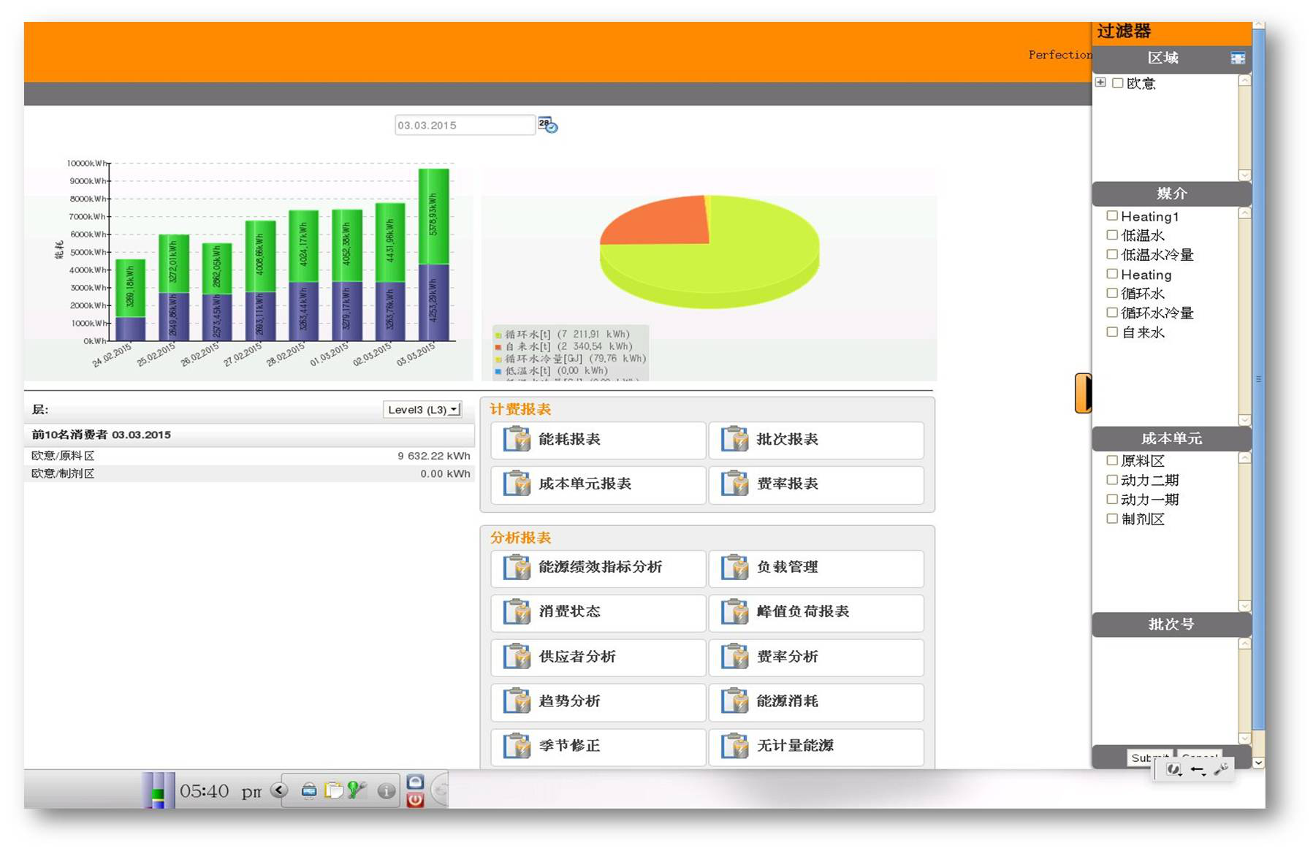Open the info icon in taskbar
The width and height of the screenshot is (1313, 851).
(387, 791)
